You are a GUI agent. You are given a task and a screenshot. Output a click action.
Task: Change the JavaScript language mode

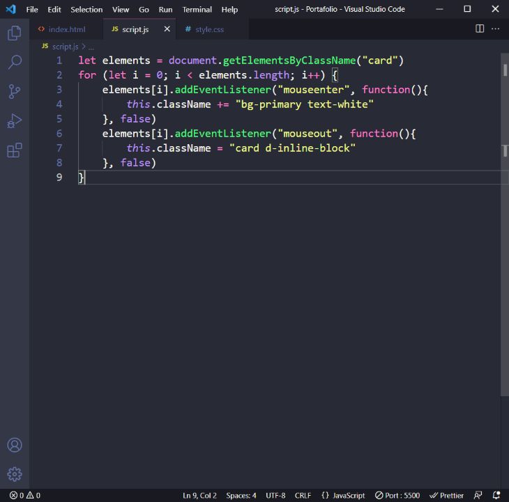pos(343,495)
